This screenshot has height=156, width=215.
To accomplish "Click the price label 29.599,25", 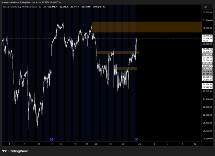I will (207, 80).
